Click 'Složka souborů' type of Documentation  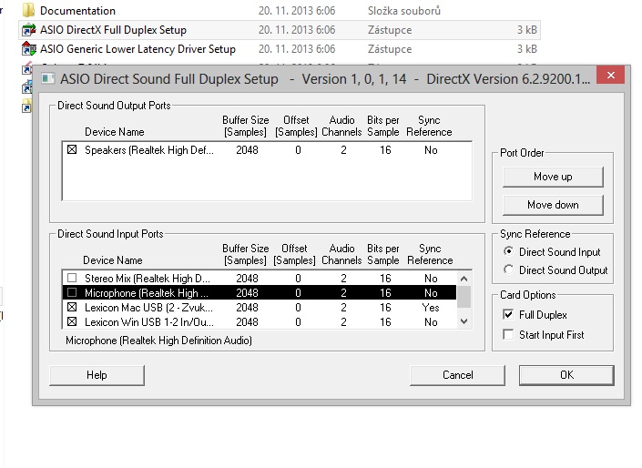[x=403, y=10]
